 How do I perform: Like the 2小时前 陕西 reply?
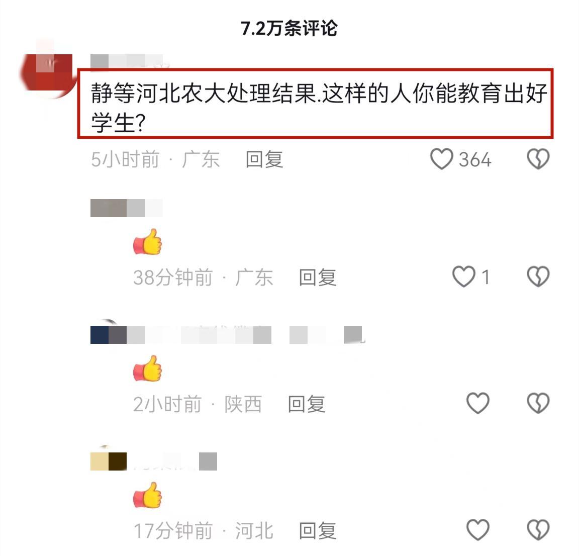[x=478, y=403]
